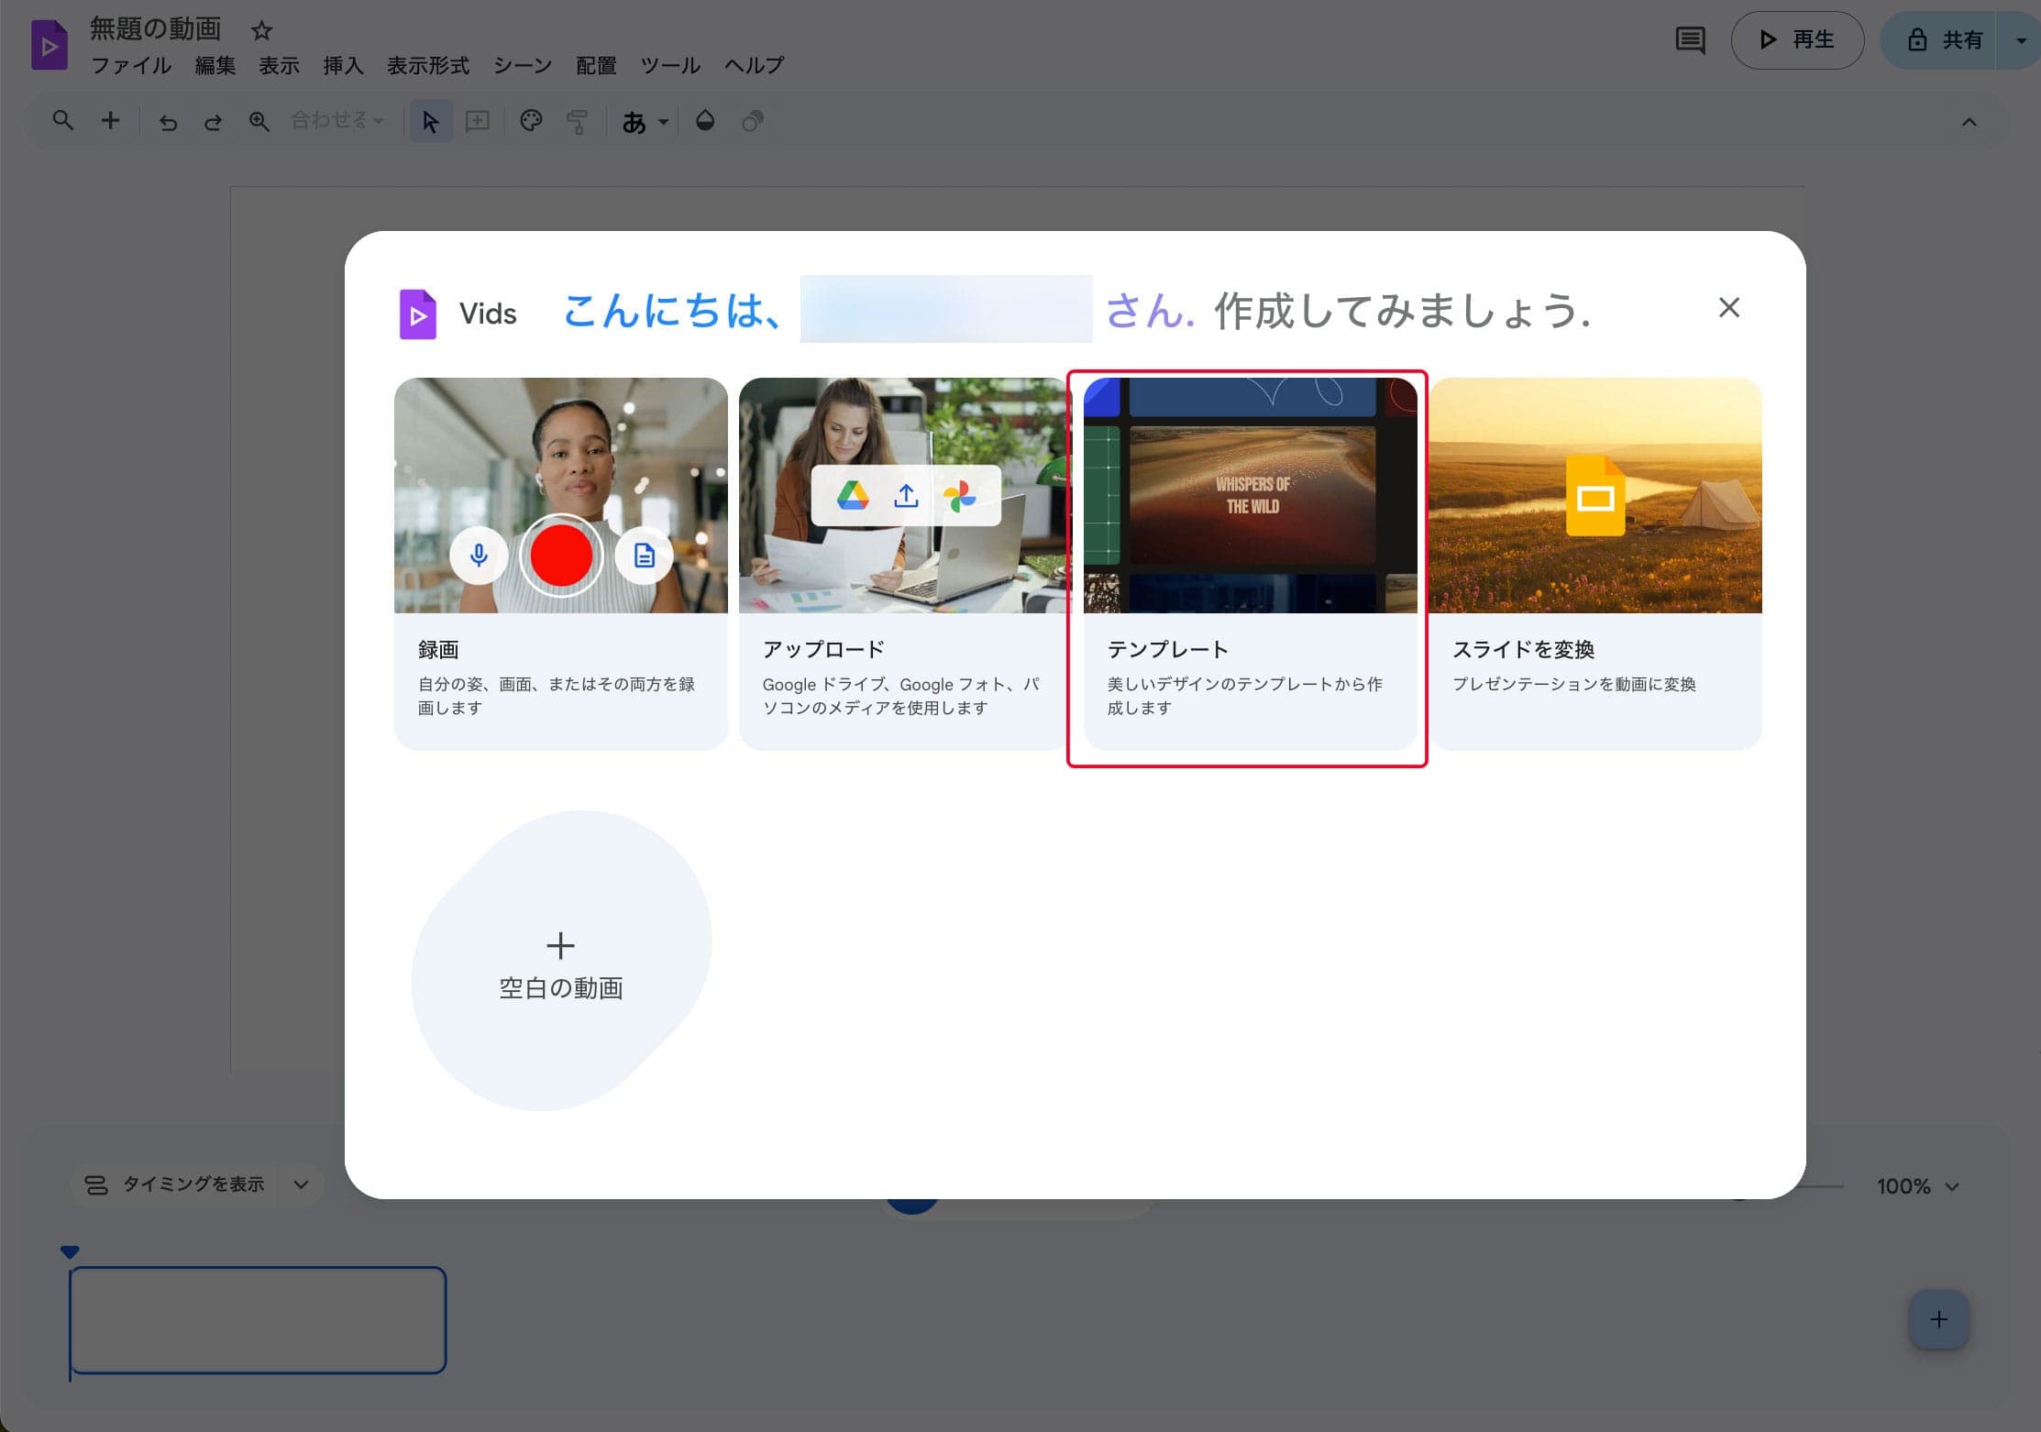
Task: Click the Redo icon
Action: [213, 120]
